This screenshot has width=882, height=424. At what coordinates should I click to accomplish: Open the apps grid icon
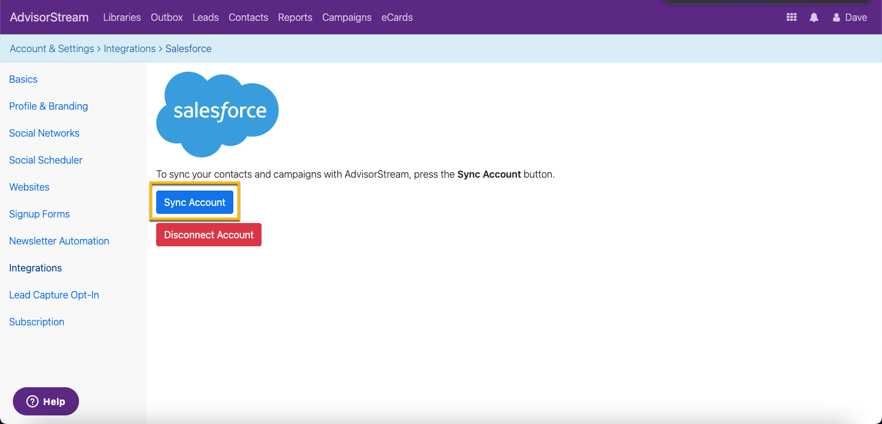click(x=791, y=17)
